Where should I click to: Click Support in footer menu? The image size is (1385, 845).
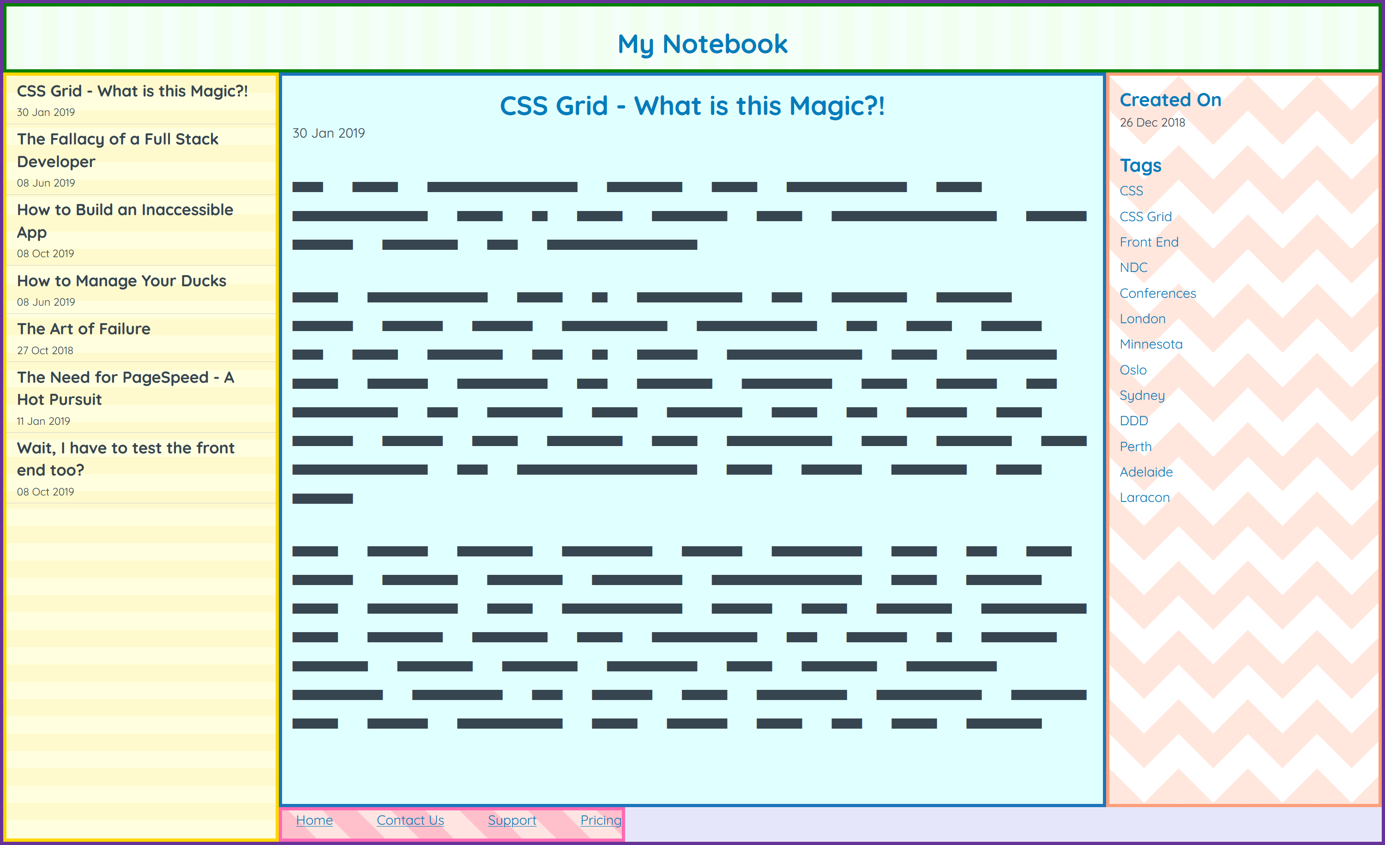[x=510, y=819]
